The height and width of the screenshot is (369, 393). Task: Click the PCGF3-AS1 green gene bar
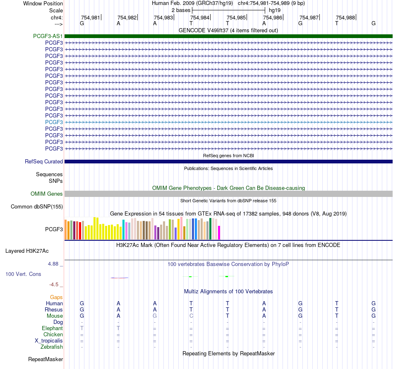(x=228, y=36)
